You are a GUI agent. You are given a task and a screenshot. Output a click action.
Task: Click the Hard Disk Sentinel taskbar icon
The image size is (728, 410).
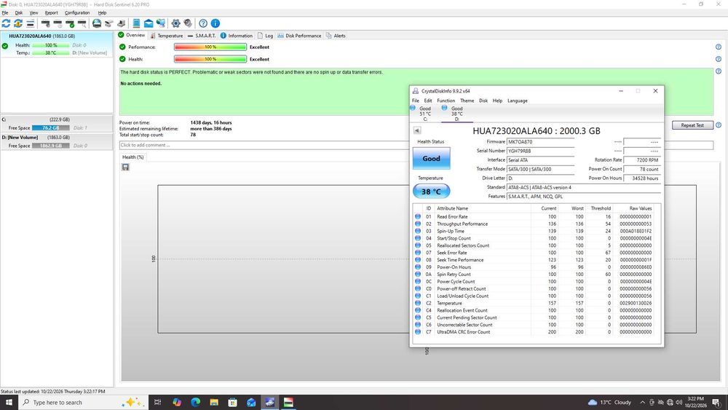[x=288, y=402]
